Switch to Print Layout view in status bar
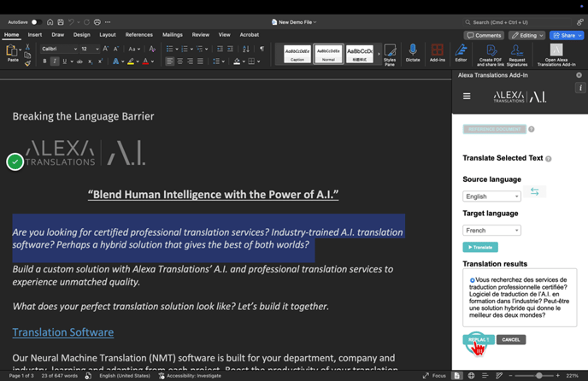Screen dimensions: 588x381 pos(456,375)
